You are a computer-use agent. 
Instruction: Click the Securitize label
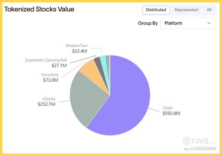50,75
